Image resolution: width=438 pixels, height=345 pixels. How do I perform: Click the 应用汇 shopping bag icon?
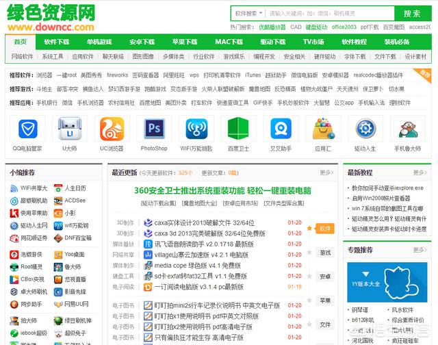tap(323, 129)
